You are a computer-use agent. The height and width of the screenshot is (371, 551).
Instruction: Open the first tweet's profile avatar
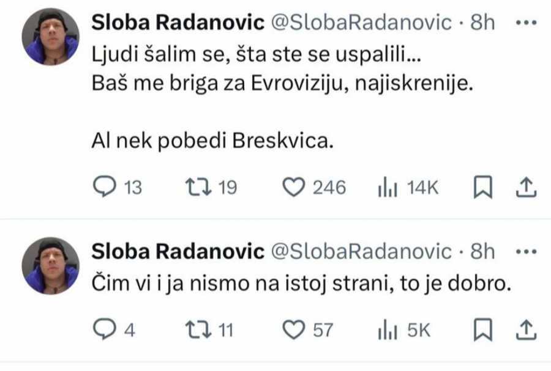(51, 37)
